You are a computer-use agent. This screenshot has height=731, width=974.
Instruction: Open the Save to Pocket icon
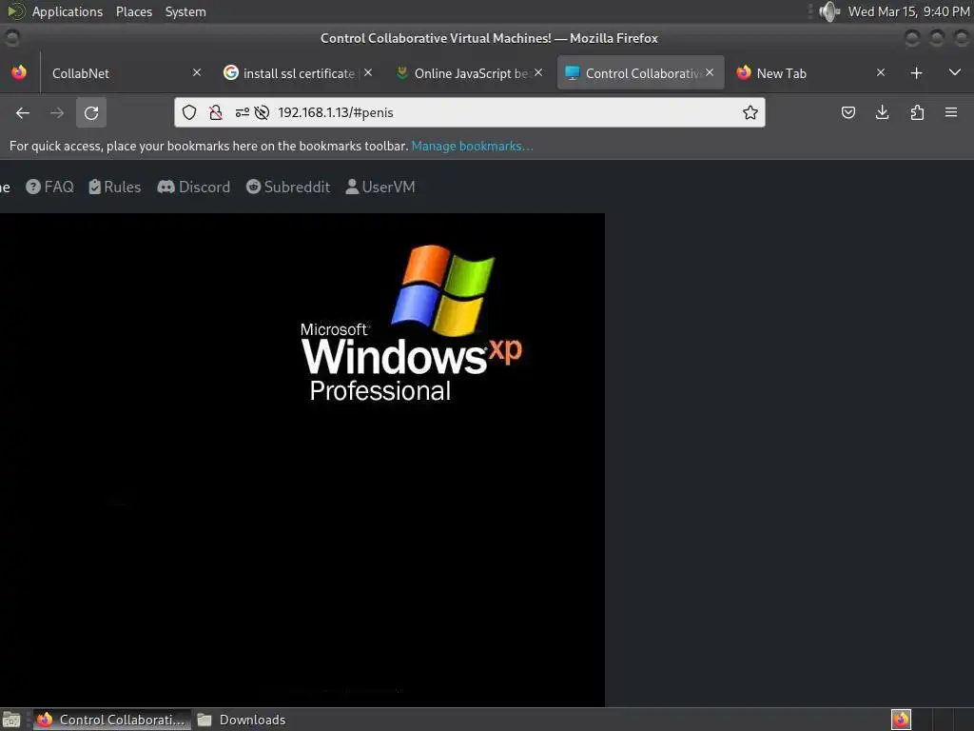(848, 112)
